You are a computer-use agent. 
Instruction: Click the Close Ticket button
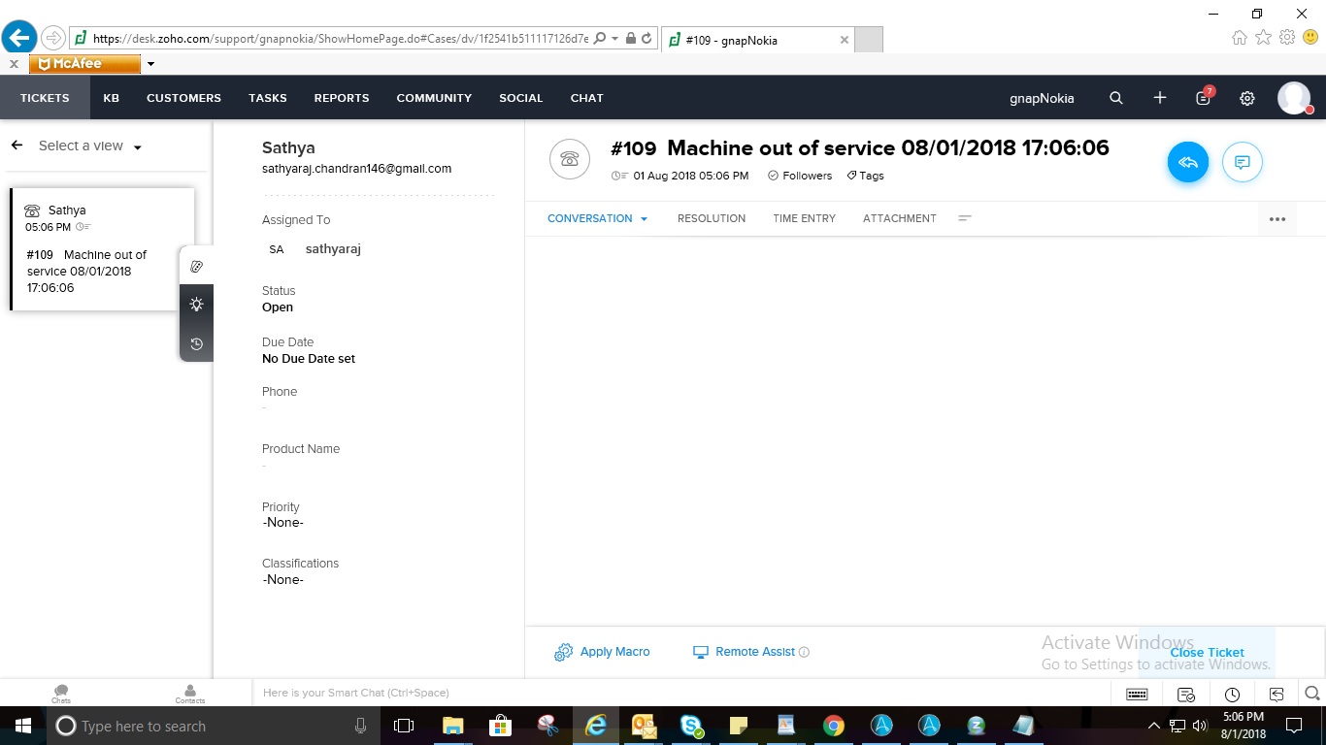coord(1207,652)
